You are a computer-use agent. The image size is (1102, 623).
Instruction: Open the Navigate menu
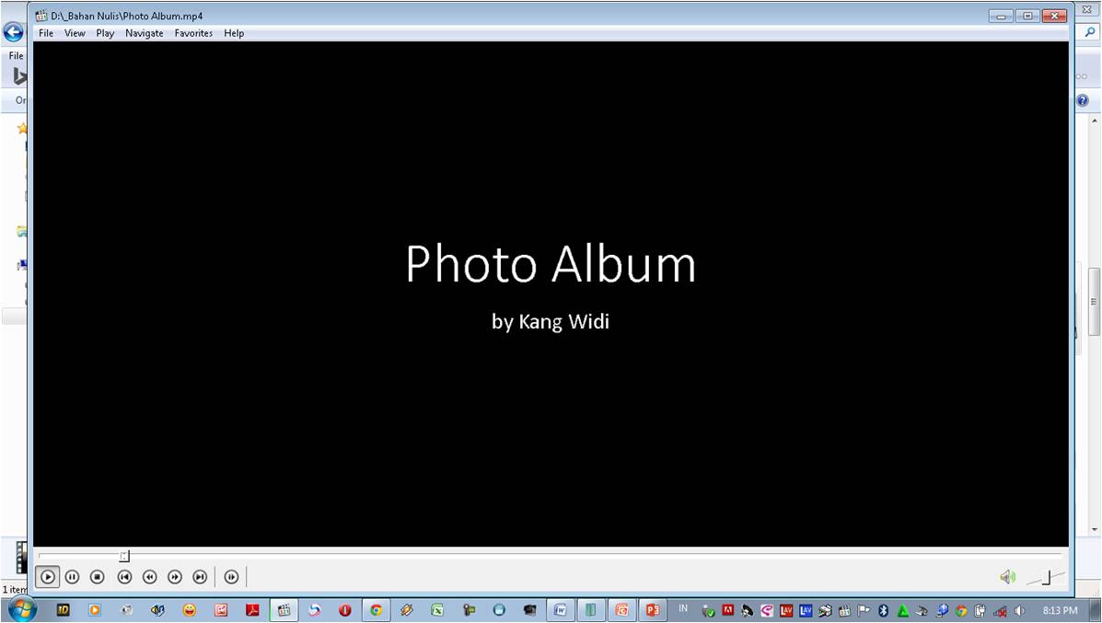pyautogui.click(x=144, y=33)
